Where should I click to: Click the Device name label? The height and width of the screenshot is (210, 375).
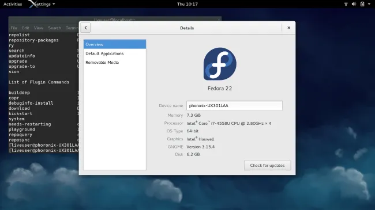click(171, 105)
